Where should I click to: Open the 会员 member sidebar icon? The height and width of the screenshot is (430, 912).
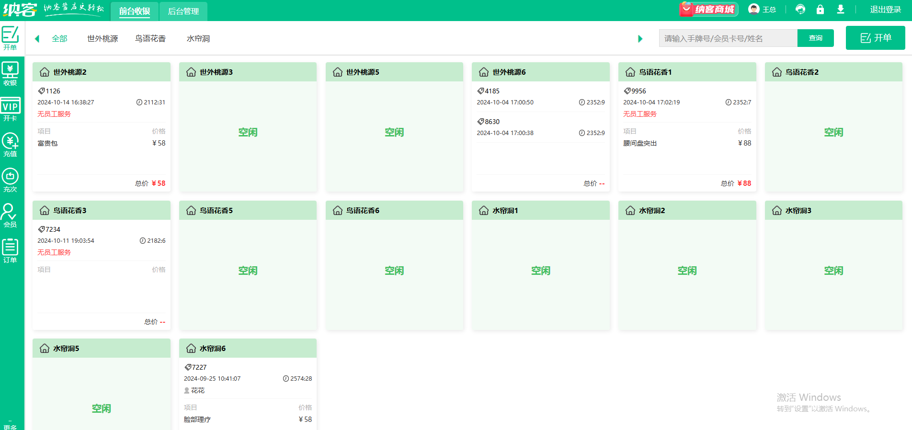pos(10,215)
